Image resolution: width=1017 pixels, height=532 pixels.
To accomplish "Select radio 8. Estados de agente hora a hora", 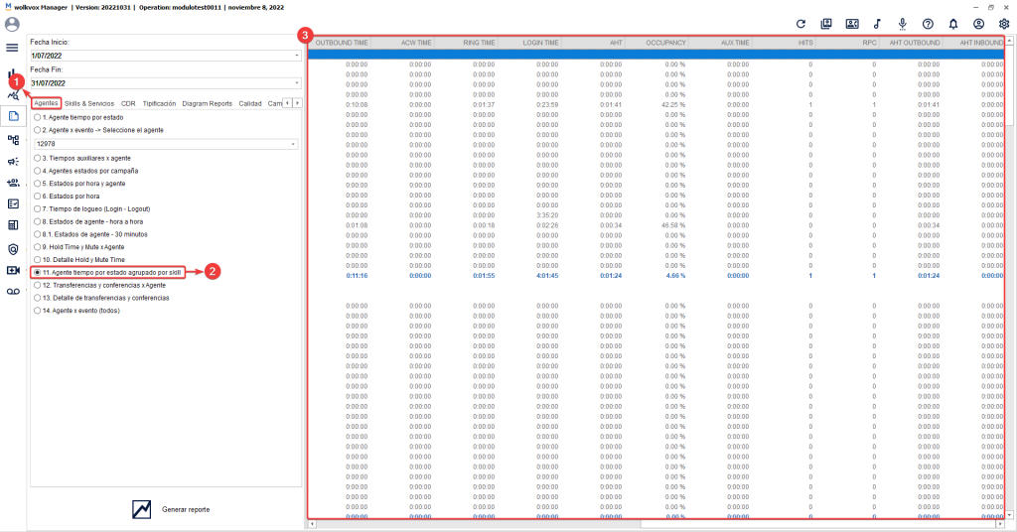I will tap(37, 221).
